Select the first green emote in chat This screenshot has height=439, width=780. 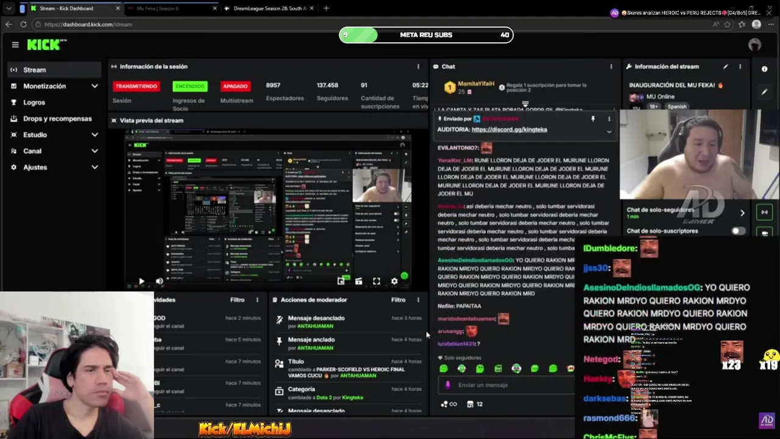point(443,368)
